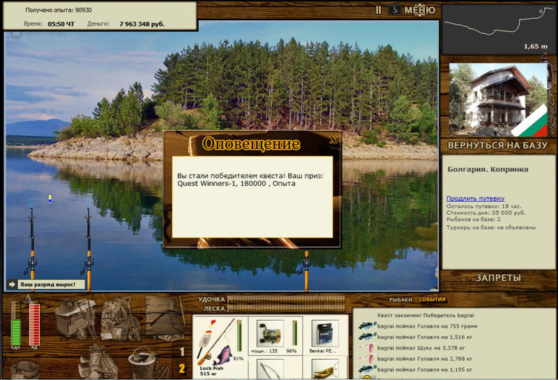The width and height of the screenshot is (558, 380).
Task: Open the МЕНЮ menu
Action: pos(420,10)
